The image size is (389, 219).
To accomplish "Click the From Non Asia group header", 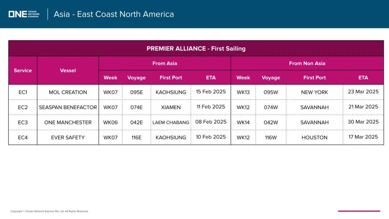I will click(x=307, y=63).
